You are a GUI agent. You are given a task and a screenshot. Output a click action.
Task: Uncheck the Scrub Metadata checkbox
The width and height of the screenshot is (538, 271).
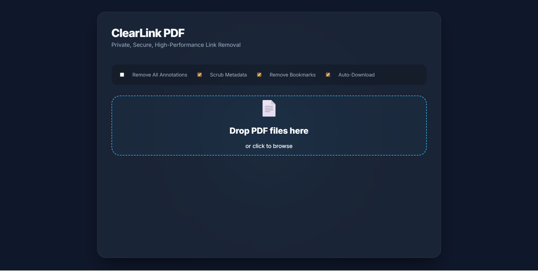(200, 75)
